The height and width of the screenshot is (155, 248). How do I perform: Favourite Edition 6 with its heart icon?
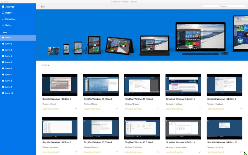coord(76,152)
